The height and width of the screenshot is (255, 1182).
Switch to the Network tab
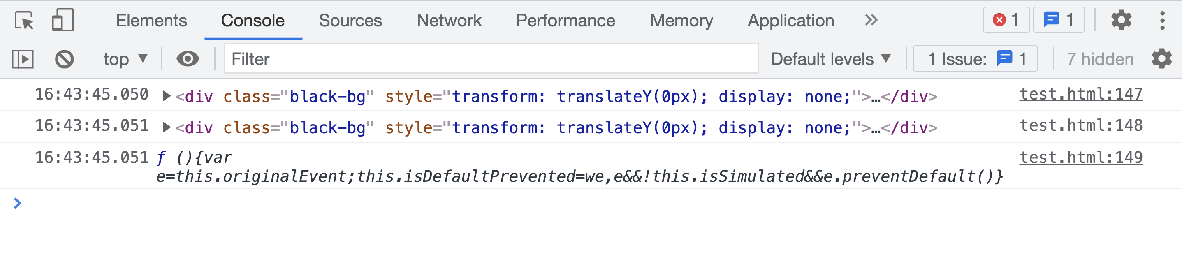pyautogui.click(x=449, y=21)
